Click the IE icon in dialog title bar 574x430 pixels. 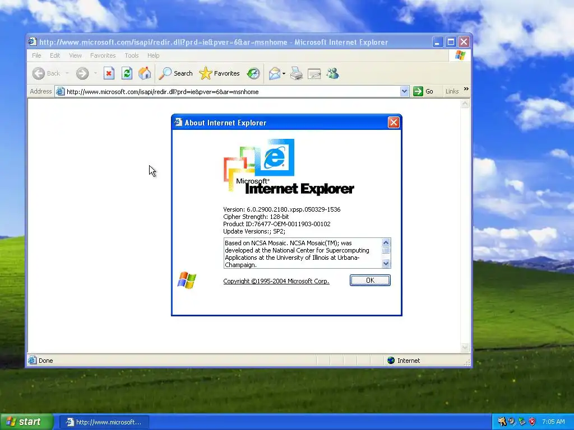click(178, 122)
